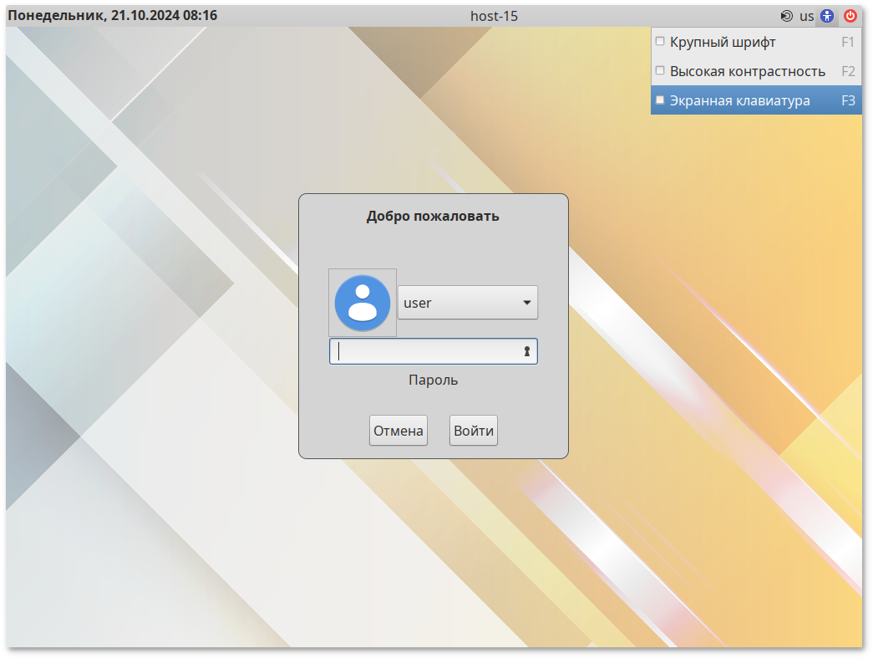The image size is (873, 659).
Task: Click the keyhole icon in password field
Action: pos(527,352)
